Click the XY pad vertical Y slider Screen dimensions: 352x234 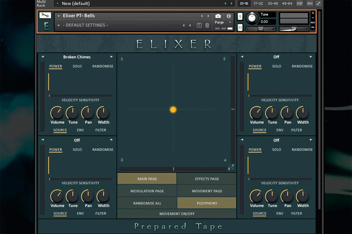click(x=233, y=109)
